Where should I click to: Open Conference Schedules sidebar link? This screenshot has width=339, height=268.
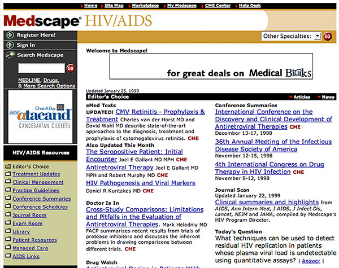click(x=40, y=207)
